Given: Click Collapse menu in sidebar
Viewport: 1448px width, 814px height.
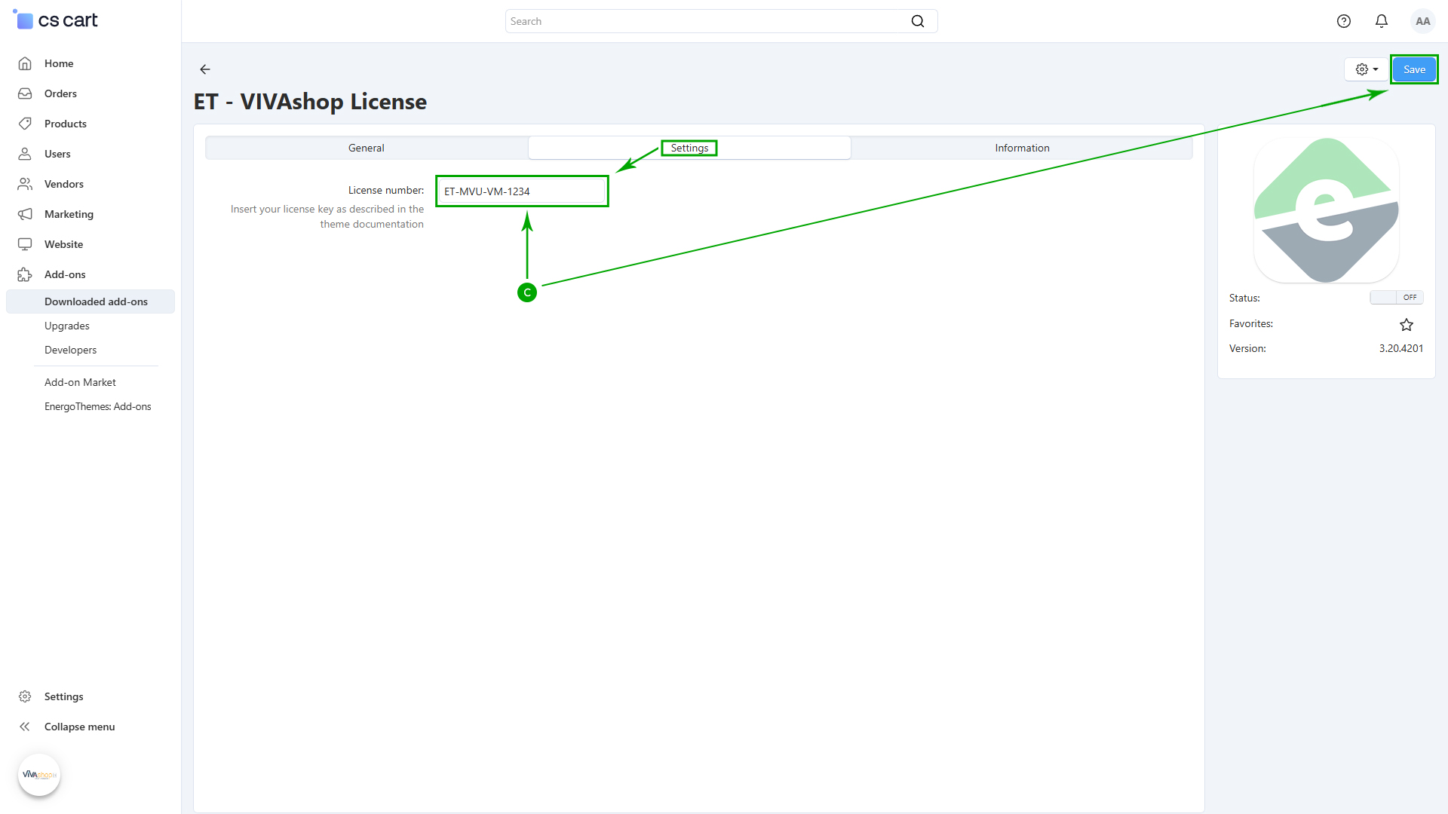Looking at the screenshot, I should pyautogui.click(x=79, y=727).
